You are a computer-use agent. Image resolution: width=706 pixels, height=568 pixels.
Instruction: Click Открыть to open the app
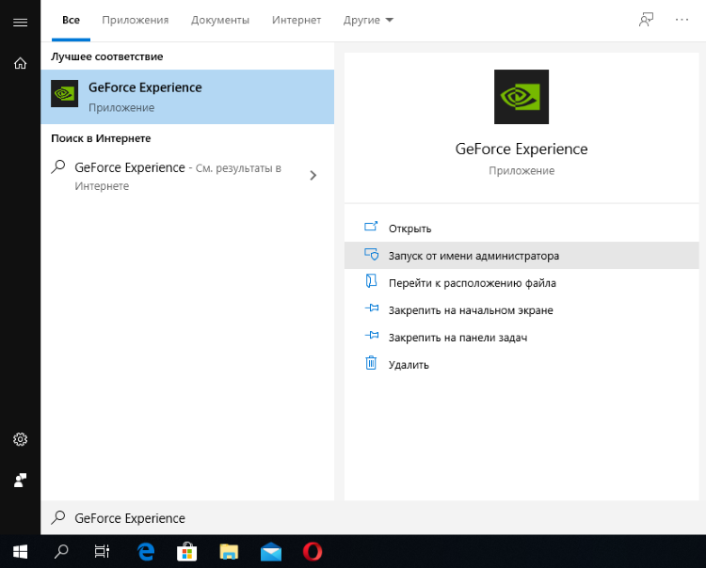(x=521, y=229)
